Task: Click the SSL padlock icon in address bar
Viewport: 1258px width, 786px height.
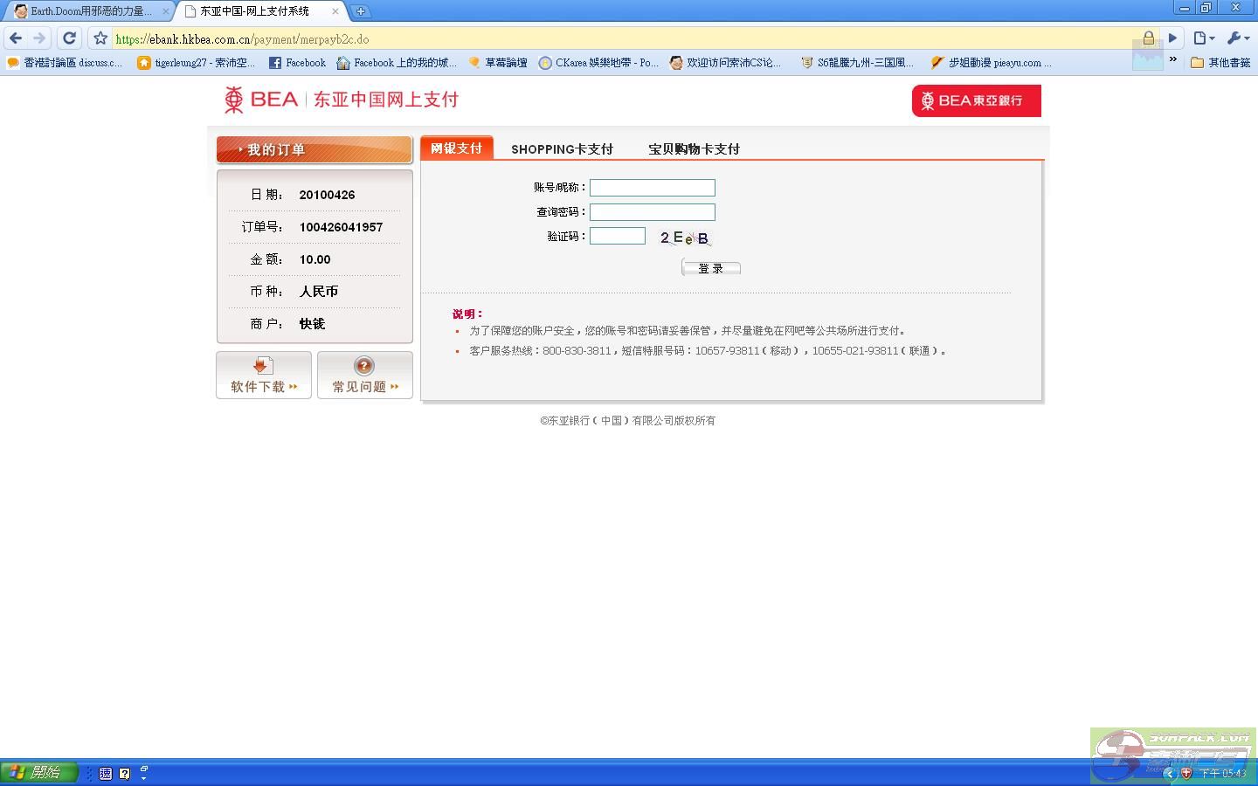Action: tap(1149, 38)
